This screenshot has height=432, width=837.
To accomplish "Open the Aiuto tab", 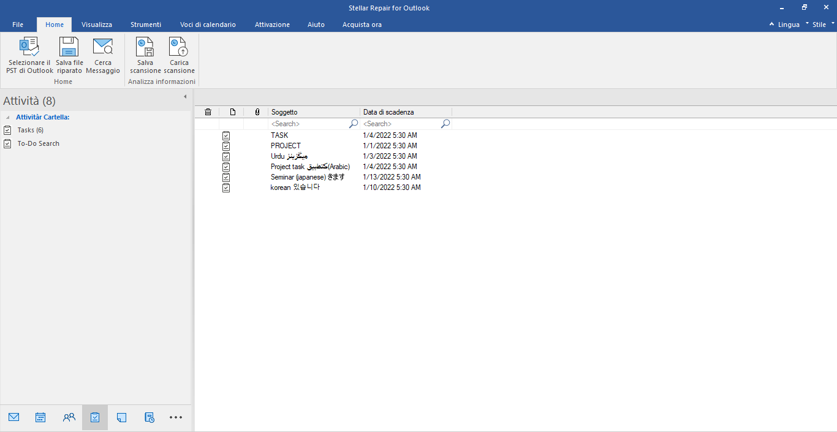I will tap(316, 25).
